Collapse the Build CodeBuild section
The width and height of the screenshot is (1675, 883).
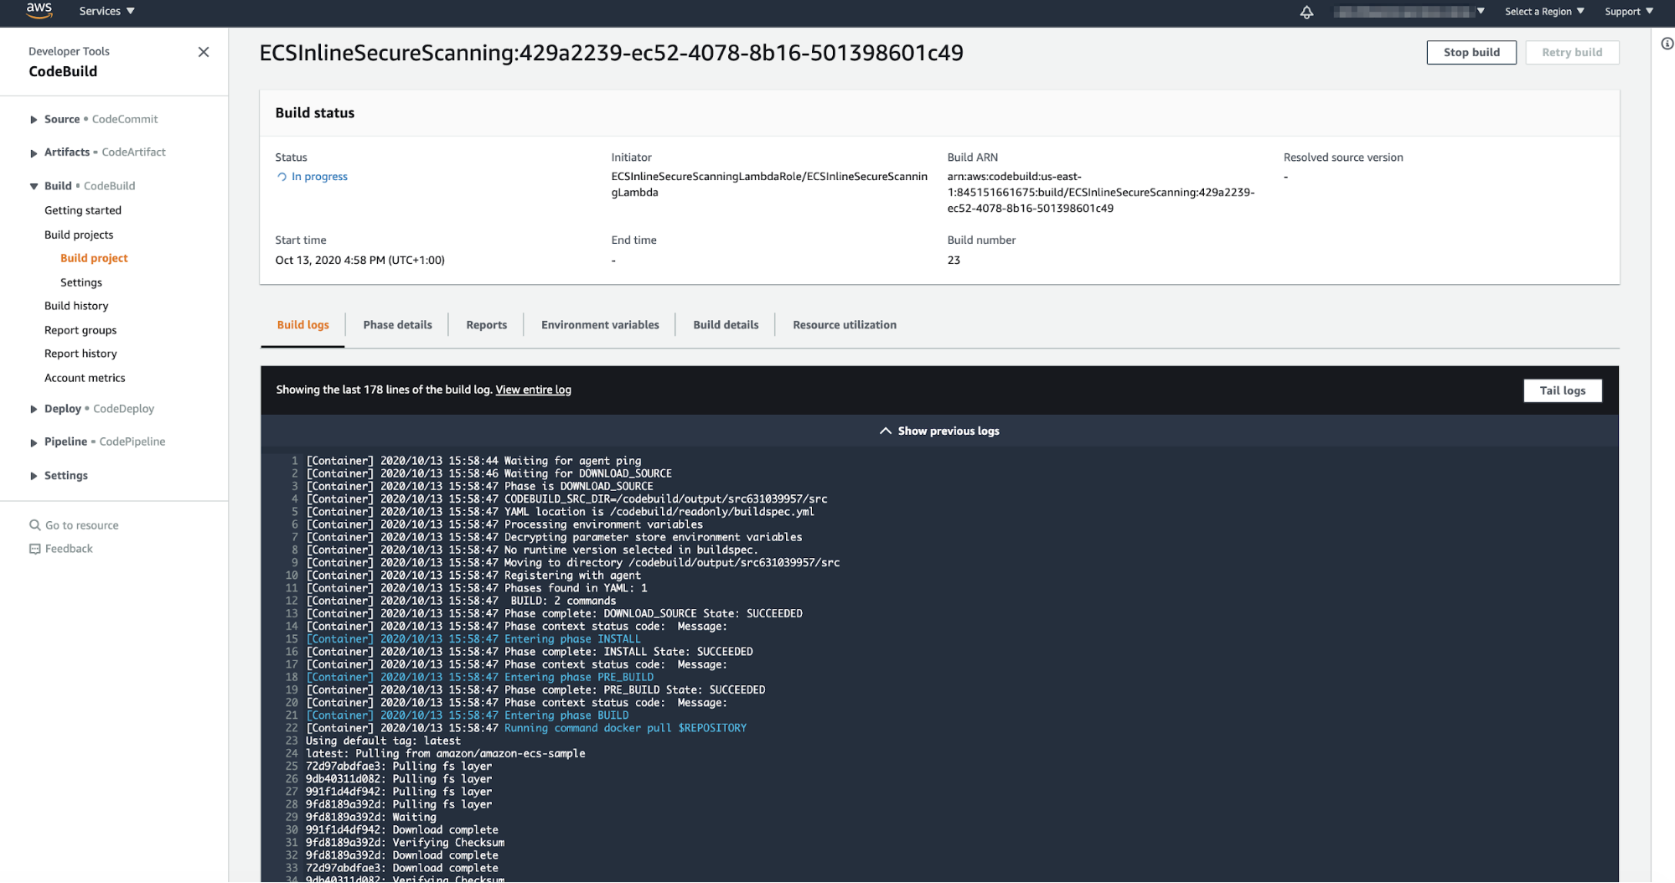[x=34, y=186]
